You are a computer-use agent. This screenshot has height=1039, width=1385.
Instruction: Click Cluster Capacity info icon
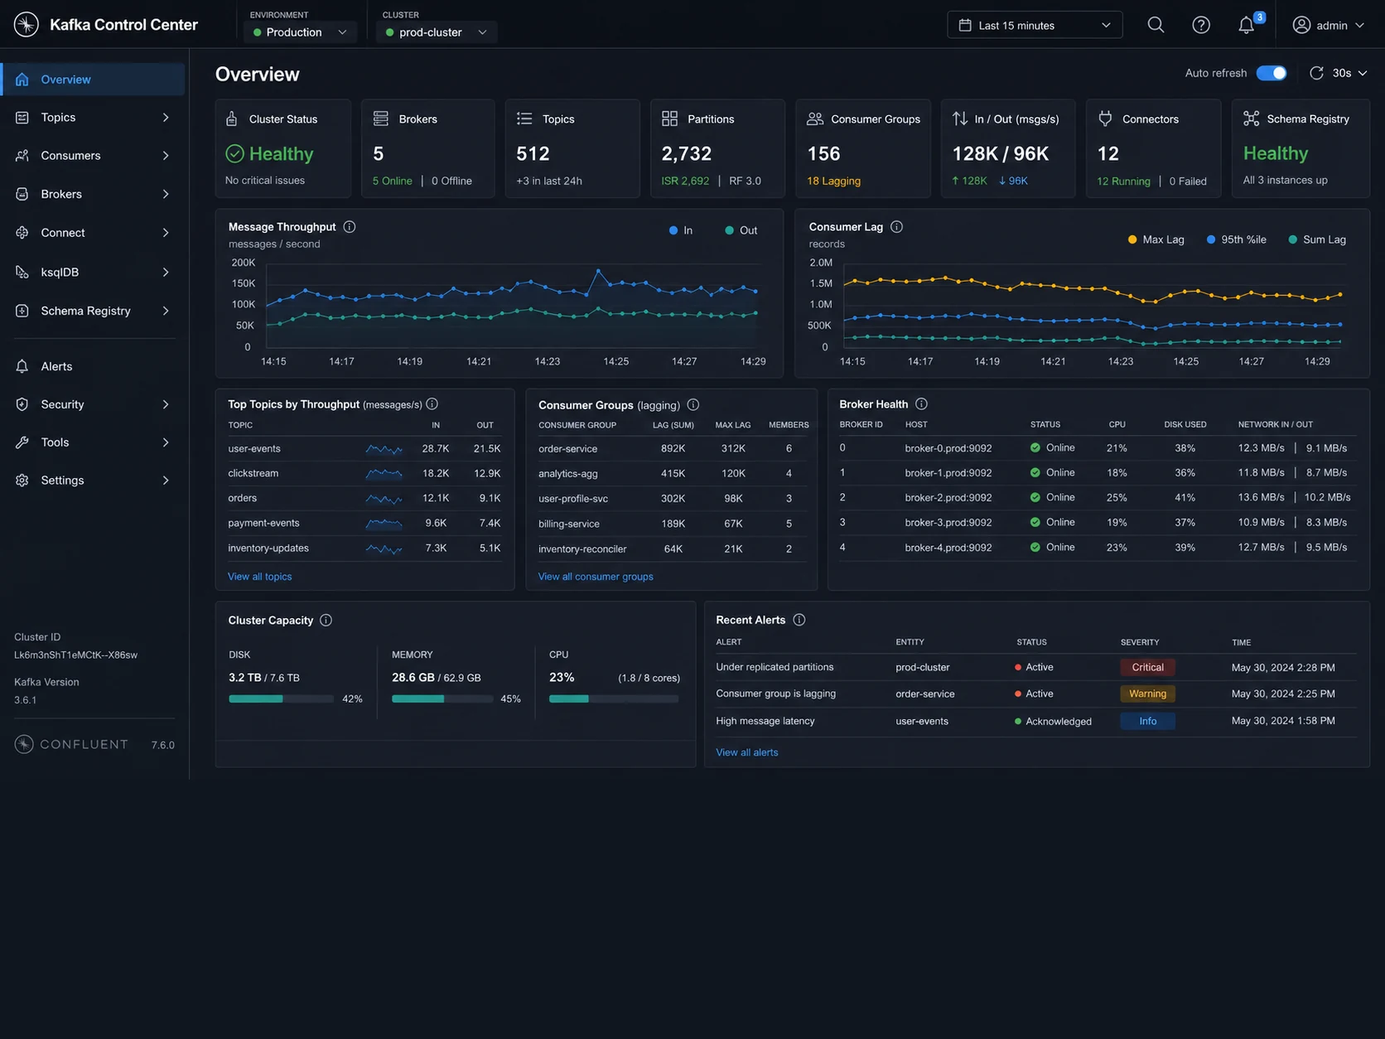pos(326,620)
